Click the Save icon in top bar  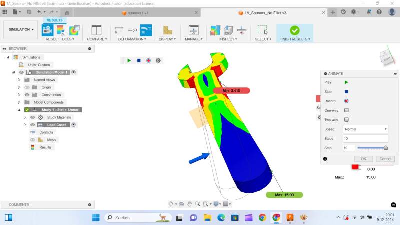point(29,12)
